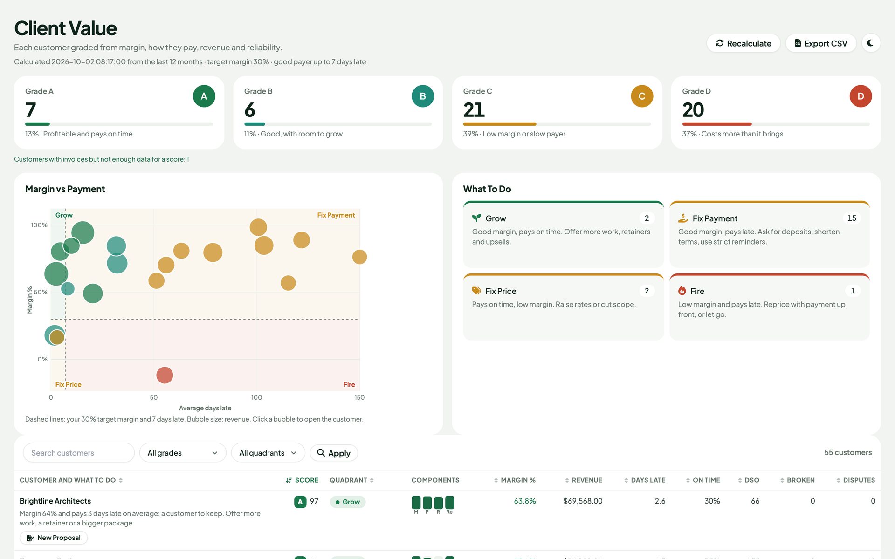Sort by Revenue column header
The image size is (895, 559).
coord(583,480)
